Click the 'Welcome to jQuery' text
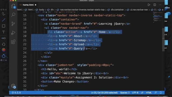Viewport: 172px width, 97px height. 78,73
